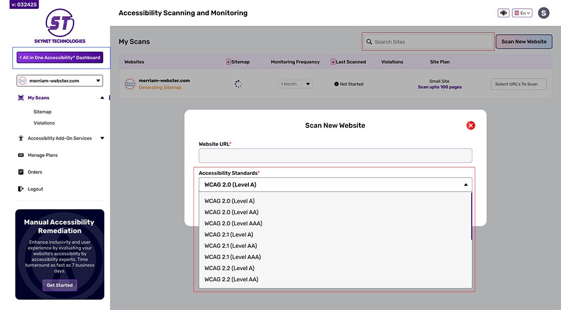
Task: Click the Scan New Website button
Action: pos(524,41)
